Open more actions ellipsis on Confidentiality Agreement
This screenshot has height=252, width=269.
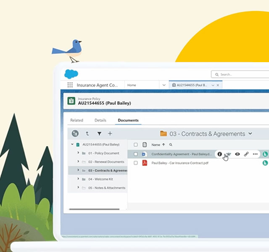(x=255, y=154)
